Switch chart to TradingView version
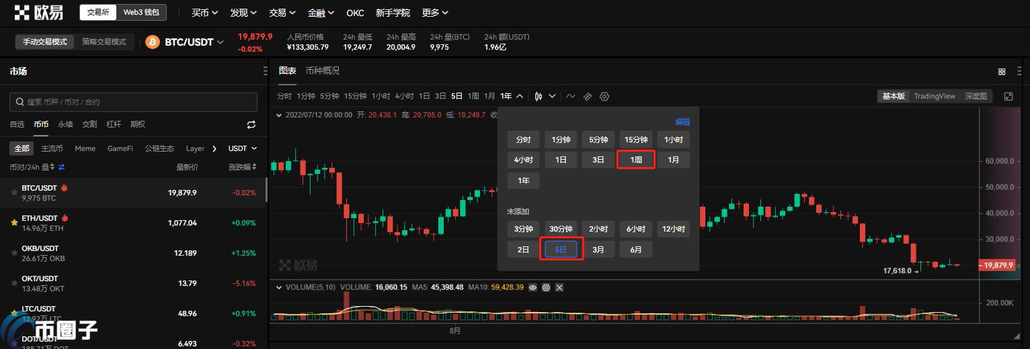 (935, 96)
